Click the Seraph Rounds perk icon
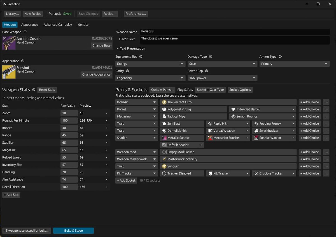 (233, 116)
